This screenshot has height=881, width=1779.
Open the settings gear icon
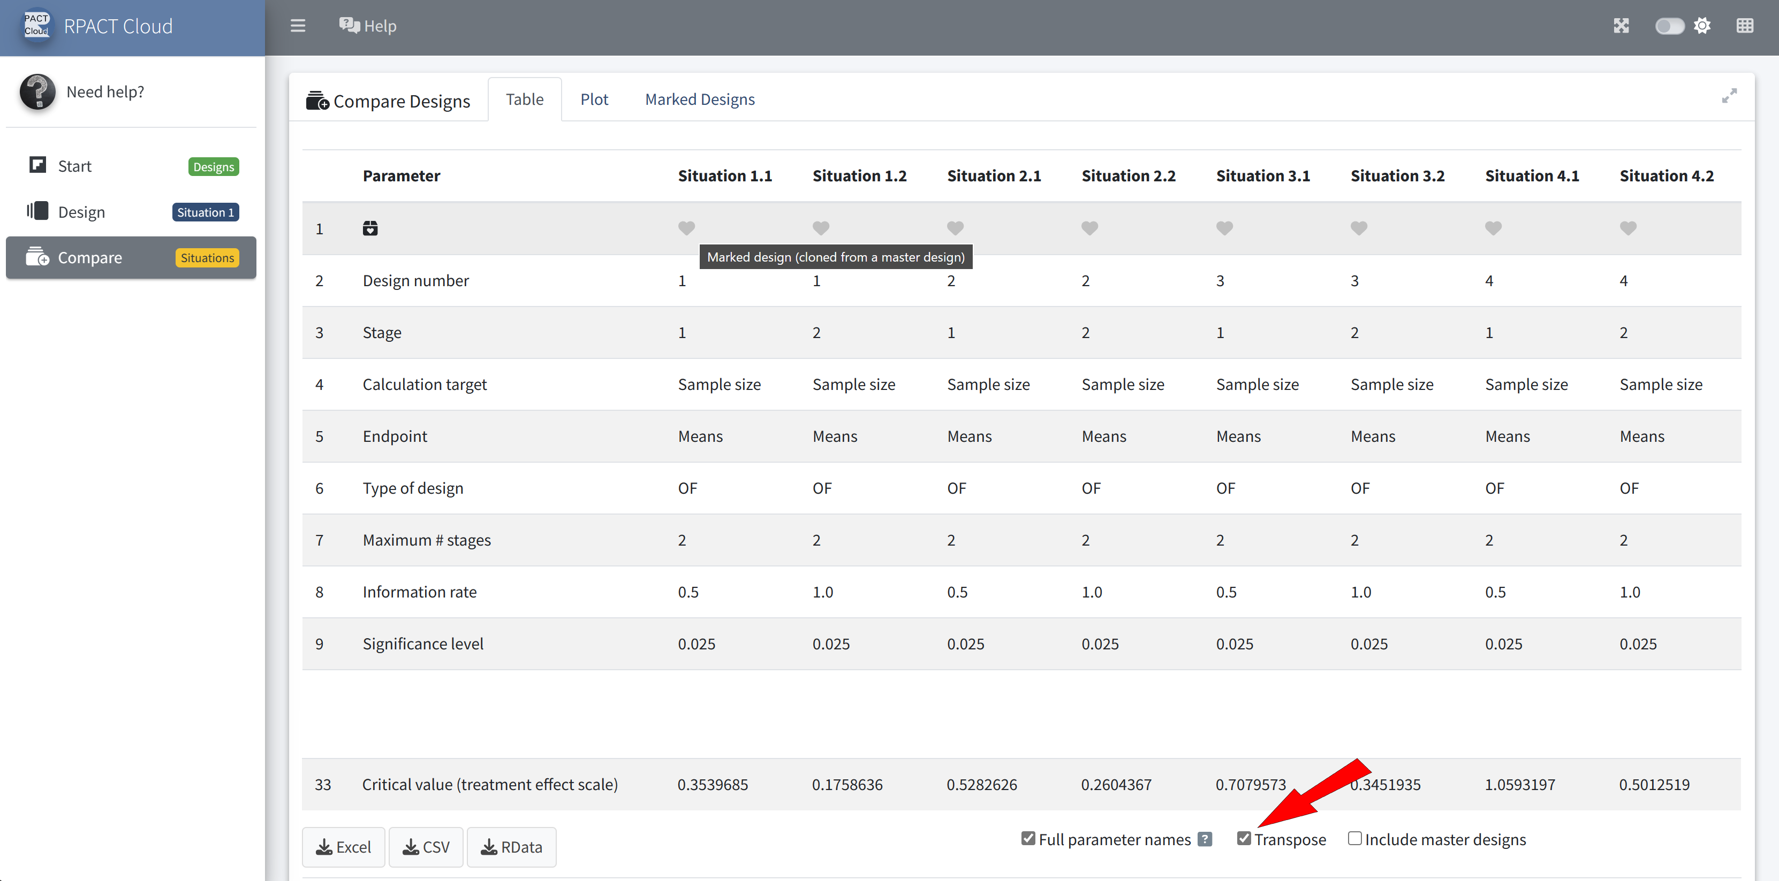(1702, 26)
